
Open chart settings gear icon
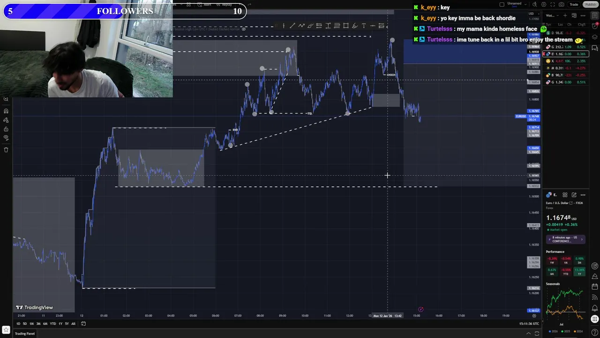tap(544, 5)
